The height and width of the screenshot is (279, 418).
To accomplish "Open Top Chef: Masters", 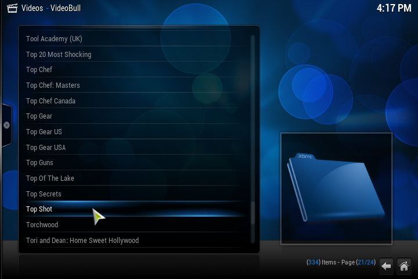I will click(x=135, y=85).
